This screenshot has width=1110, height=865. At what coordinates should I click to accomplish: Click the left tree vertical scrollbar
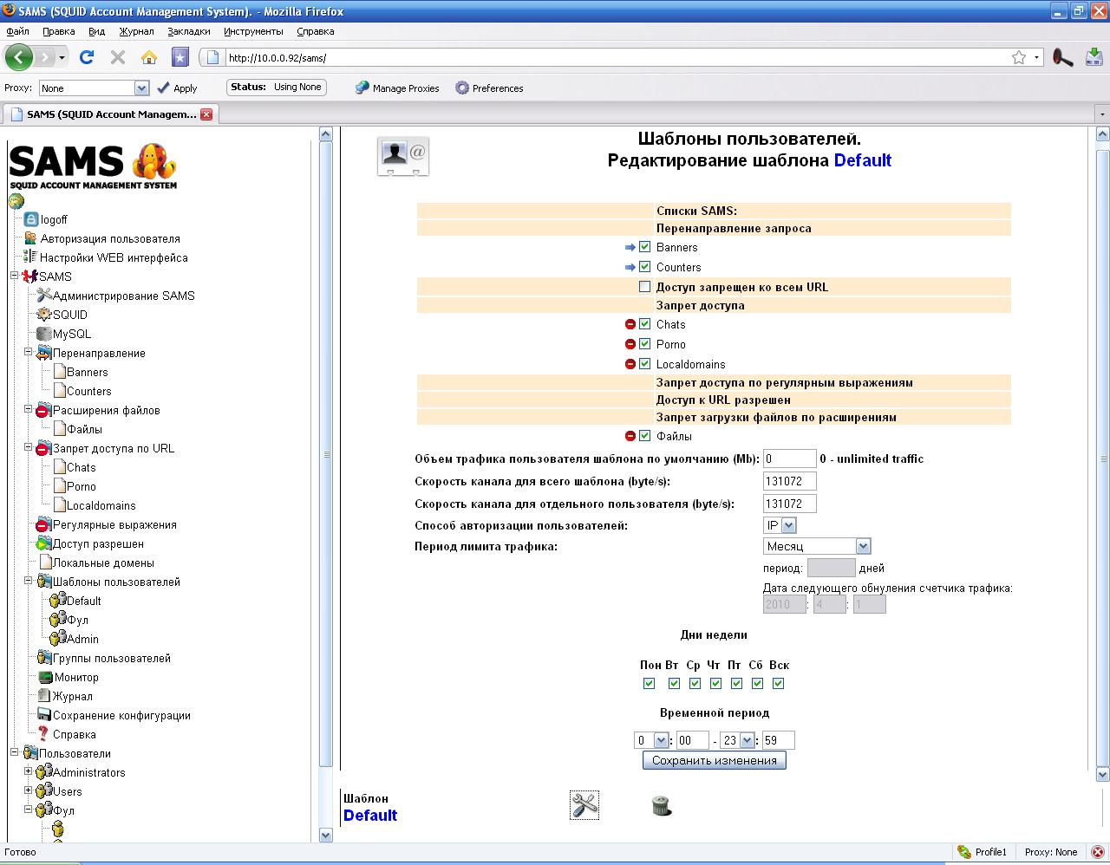point(326,454)
